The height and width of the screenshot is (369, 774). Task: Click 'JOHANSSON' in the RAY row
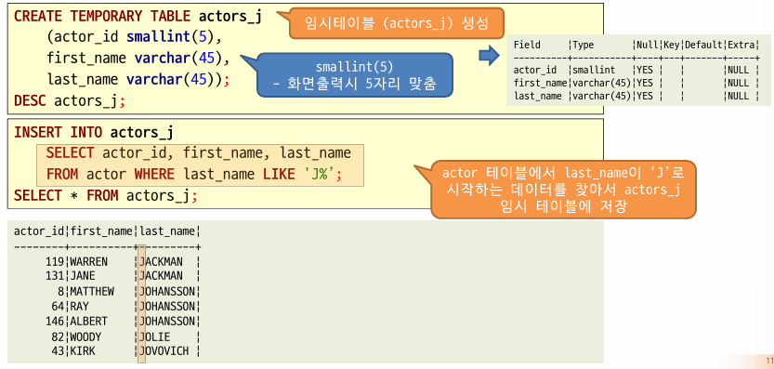168,307
